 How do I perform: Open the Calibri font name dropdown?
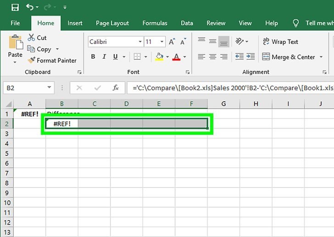[x=140, y=42]
